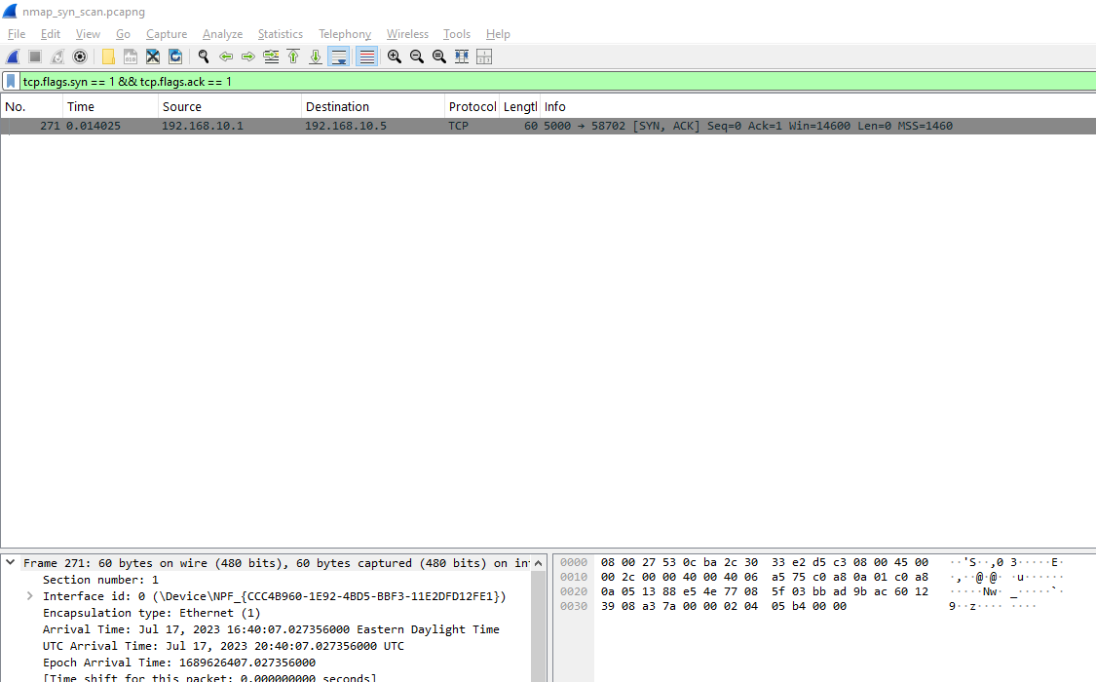Open the Telephony menu
The width and height of the screenshot is (1096, 682).
(345, 33)
